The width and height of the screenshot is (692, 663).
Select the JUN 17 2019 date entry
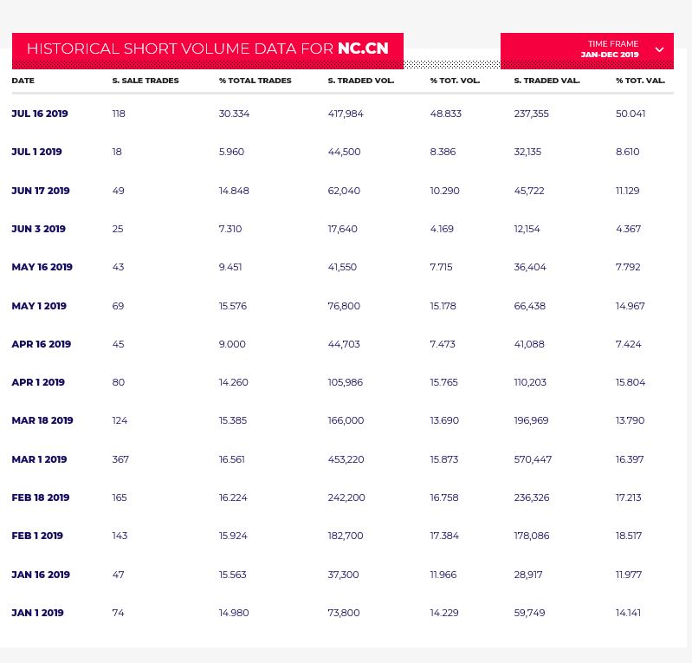41,191
